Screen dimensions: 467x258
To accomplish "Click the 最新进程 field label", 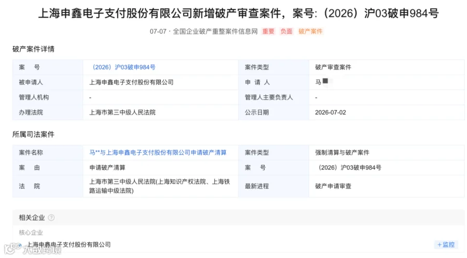I will click(257, 186).
